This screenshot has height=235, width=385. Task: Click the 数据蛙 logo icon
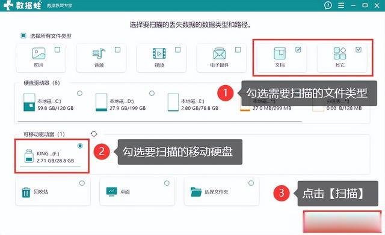click(x=8, y=5)
